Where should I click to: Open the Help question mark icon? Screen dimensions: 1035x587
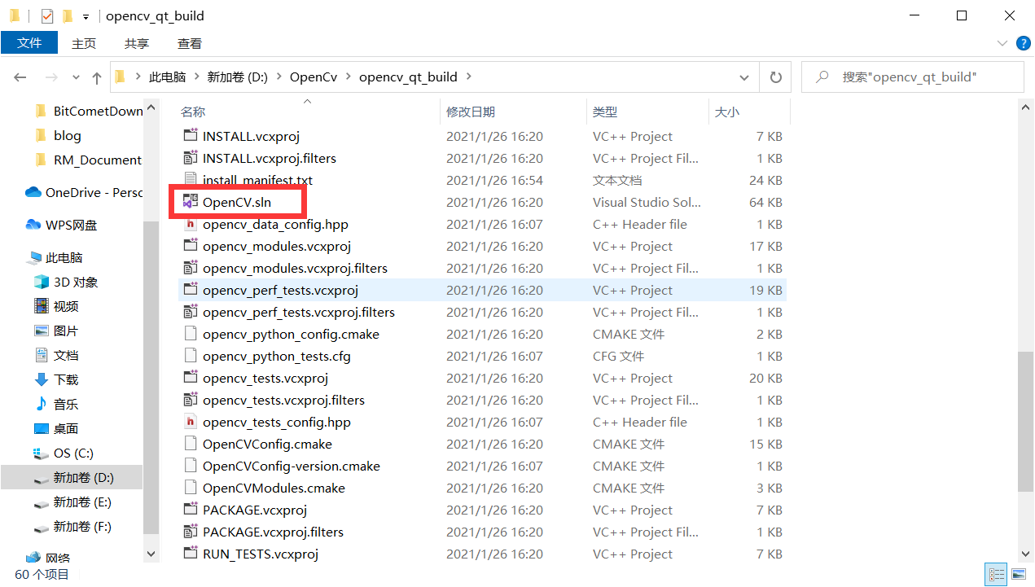pos(1023,43)
